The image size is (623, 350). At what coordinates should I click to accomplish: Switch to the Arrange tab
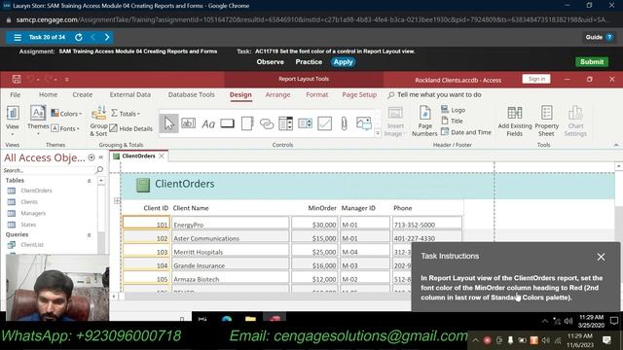[277, 94]
